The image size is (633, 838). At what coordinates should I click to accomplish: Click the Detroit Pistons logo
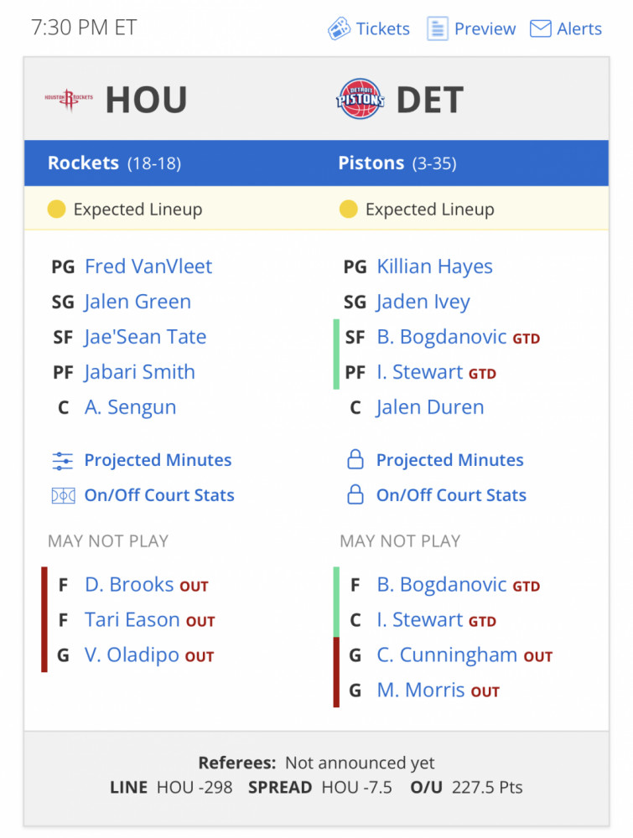click(x=361, y=100)
